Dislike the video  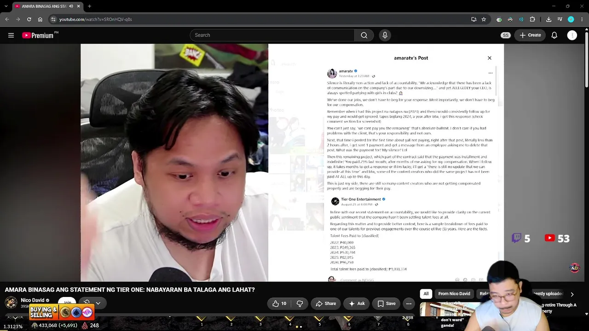pyautogui.click(x=300, y=303)
